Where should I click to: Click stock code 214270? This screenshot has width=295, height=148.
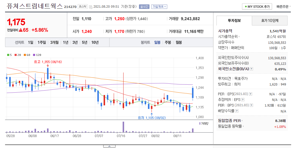(x=70, y=7)
